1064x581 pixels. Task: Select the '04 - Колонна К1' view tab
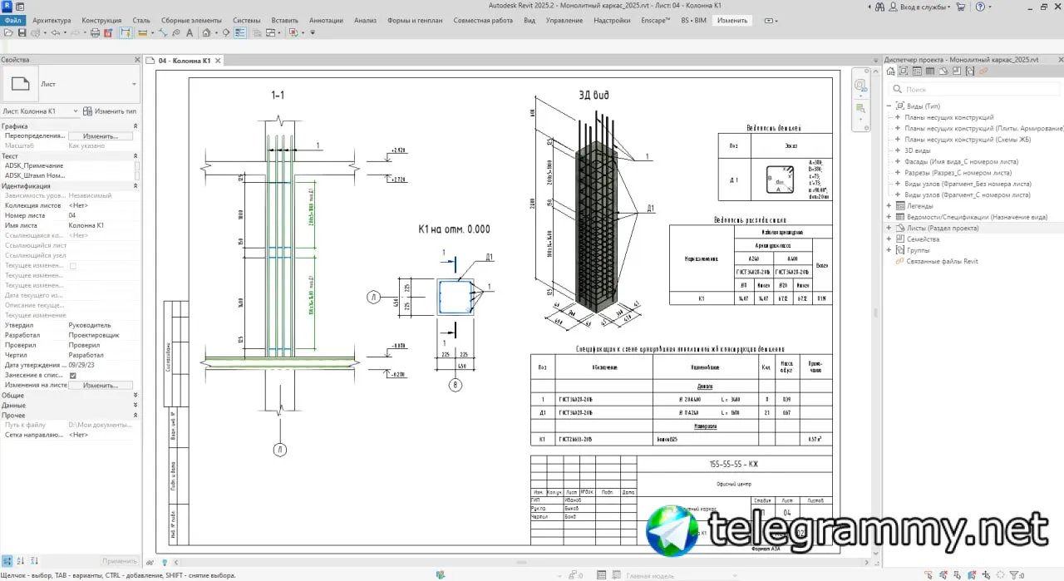coord(185,61)
